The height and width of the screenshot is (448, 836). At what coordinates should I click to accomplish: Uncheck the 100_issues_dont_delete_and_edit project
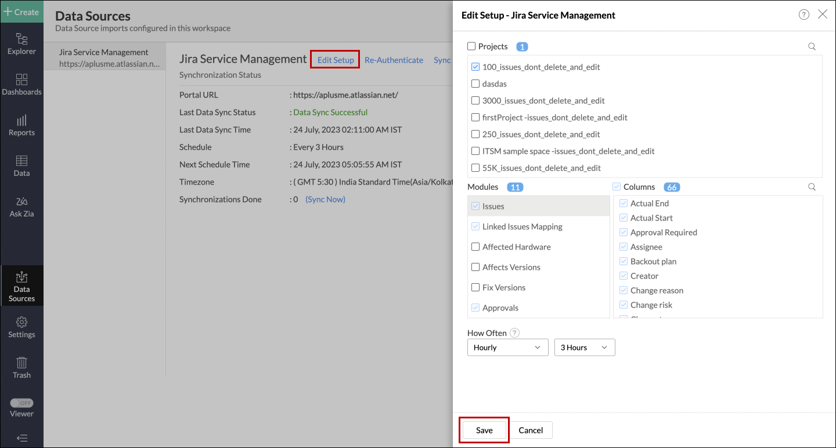pyautogui.click(x=475, y=67)
